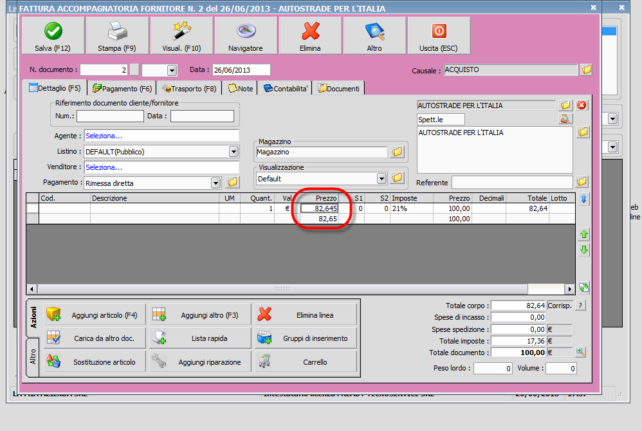
Task: Exit via the Uscita (ESC) button
Action: click(438, 36)
